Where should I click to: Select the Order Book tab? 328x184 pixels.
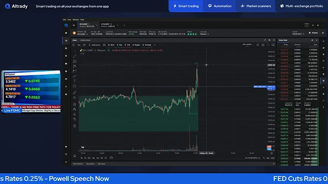coord(283,40)
